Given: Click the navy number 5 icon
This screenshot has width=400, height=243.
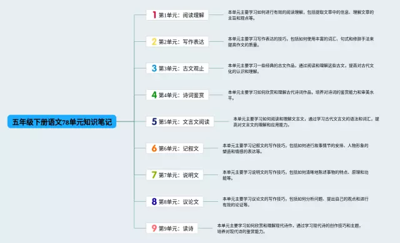Looking at the screenshot, I should coord(154,121).
